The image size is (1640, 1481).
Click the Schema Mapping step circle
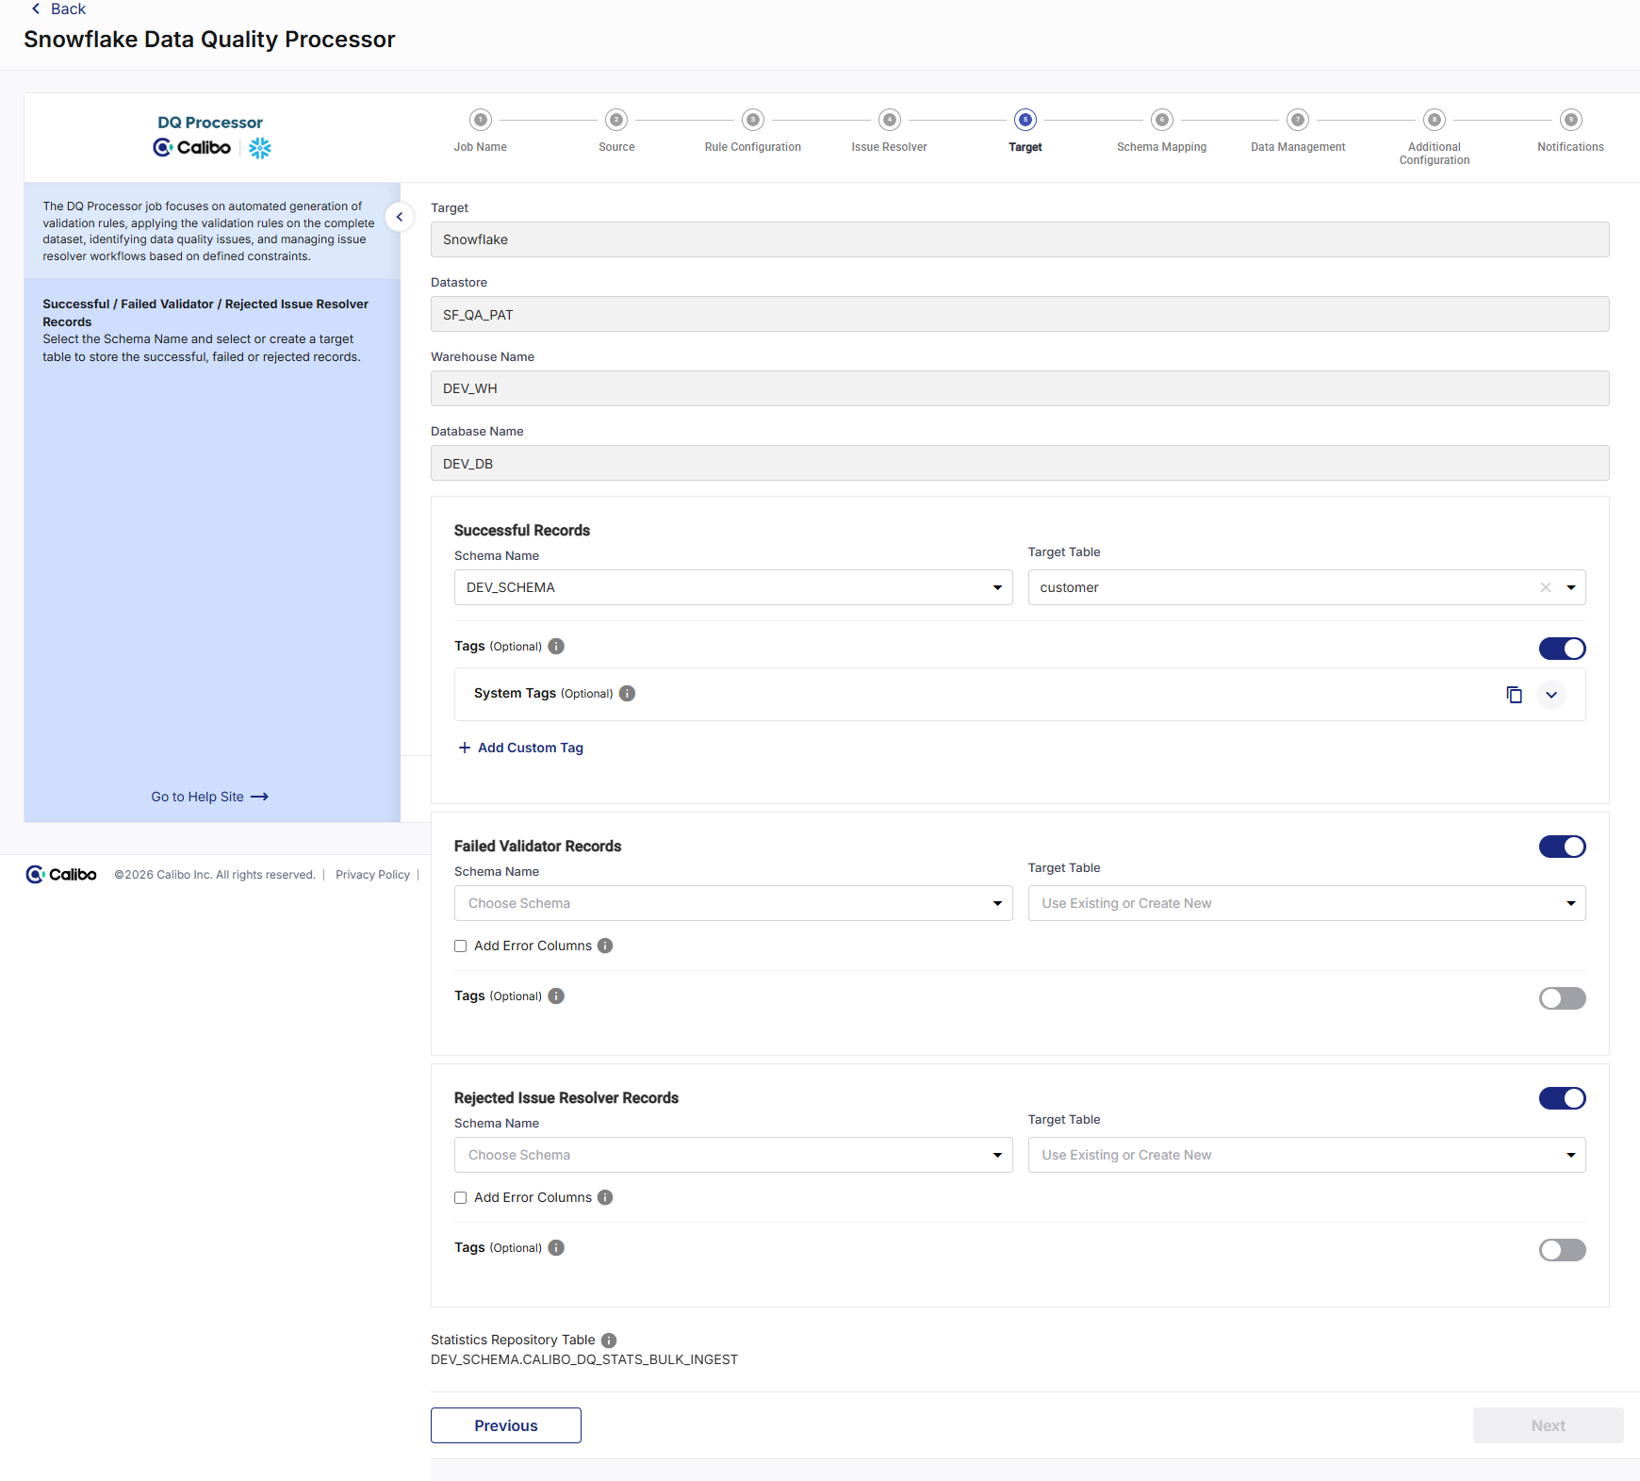pyautogui.click(x=1162, y=120)
